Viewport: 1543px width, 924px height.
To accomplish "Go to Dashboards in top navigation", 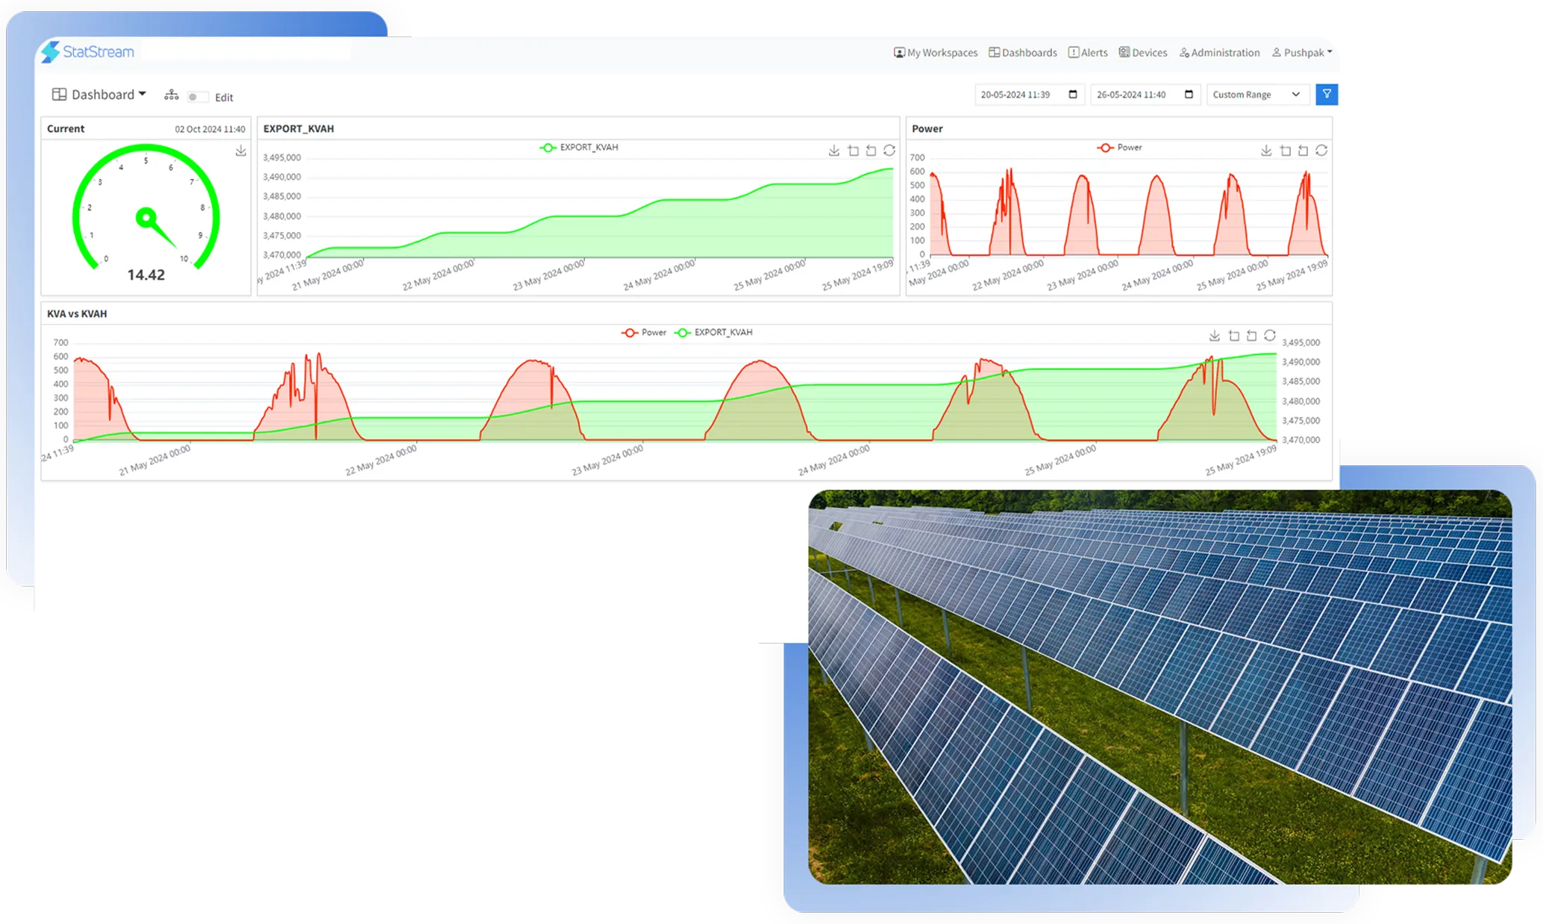I will point(1023,52).
